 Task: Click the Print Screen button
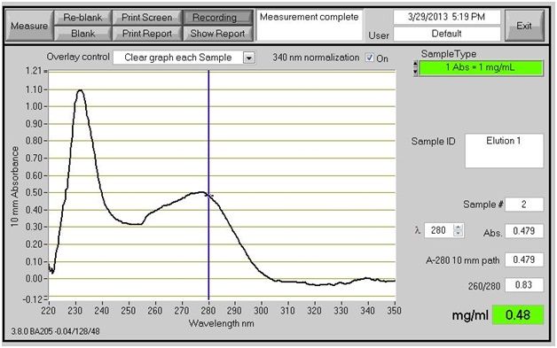[x=146, y=18]
